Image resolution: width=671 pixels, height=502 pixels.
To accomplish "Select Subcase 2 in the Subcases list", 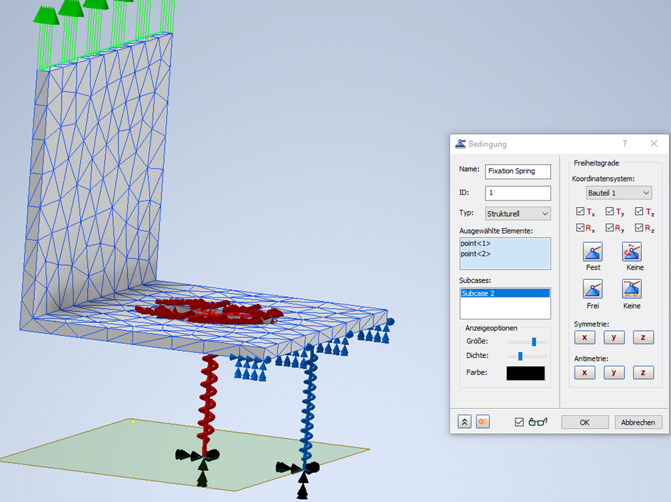I will [x=505, y=292].
